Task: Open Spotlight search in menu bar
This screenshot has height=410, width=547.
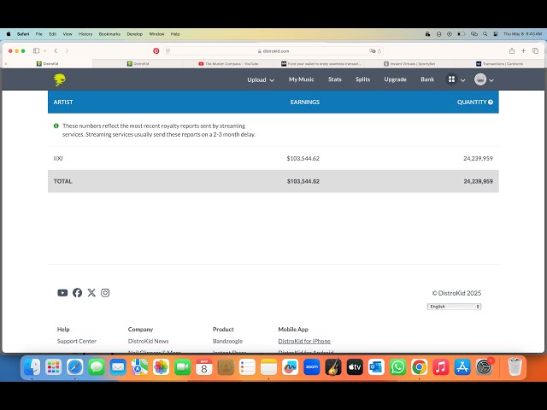Action: click(x=485, y=34)
